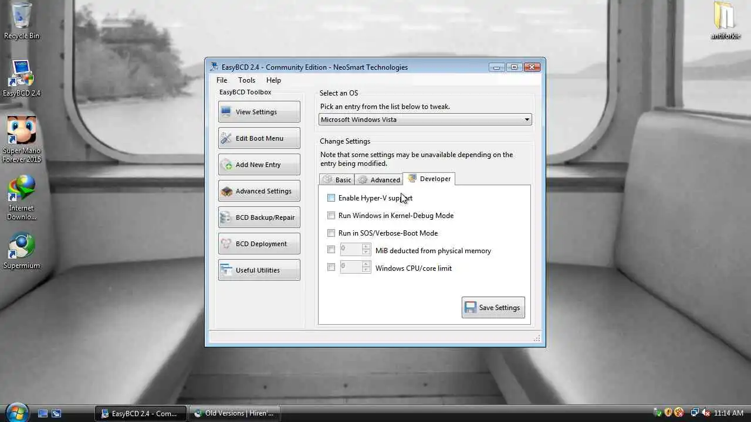Click the Add New Entry plus icon

point(226,165)
